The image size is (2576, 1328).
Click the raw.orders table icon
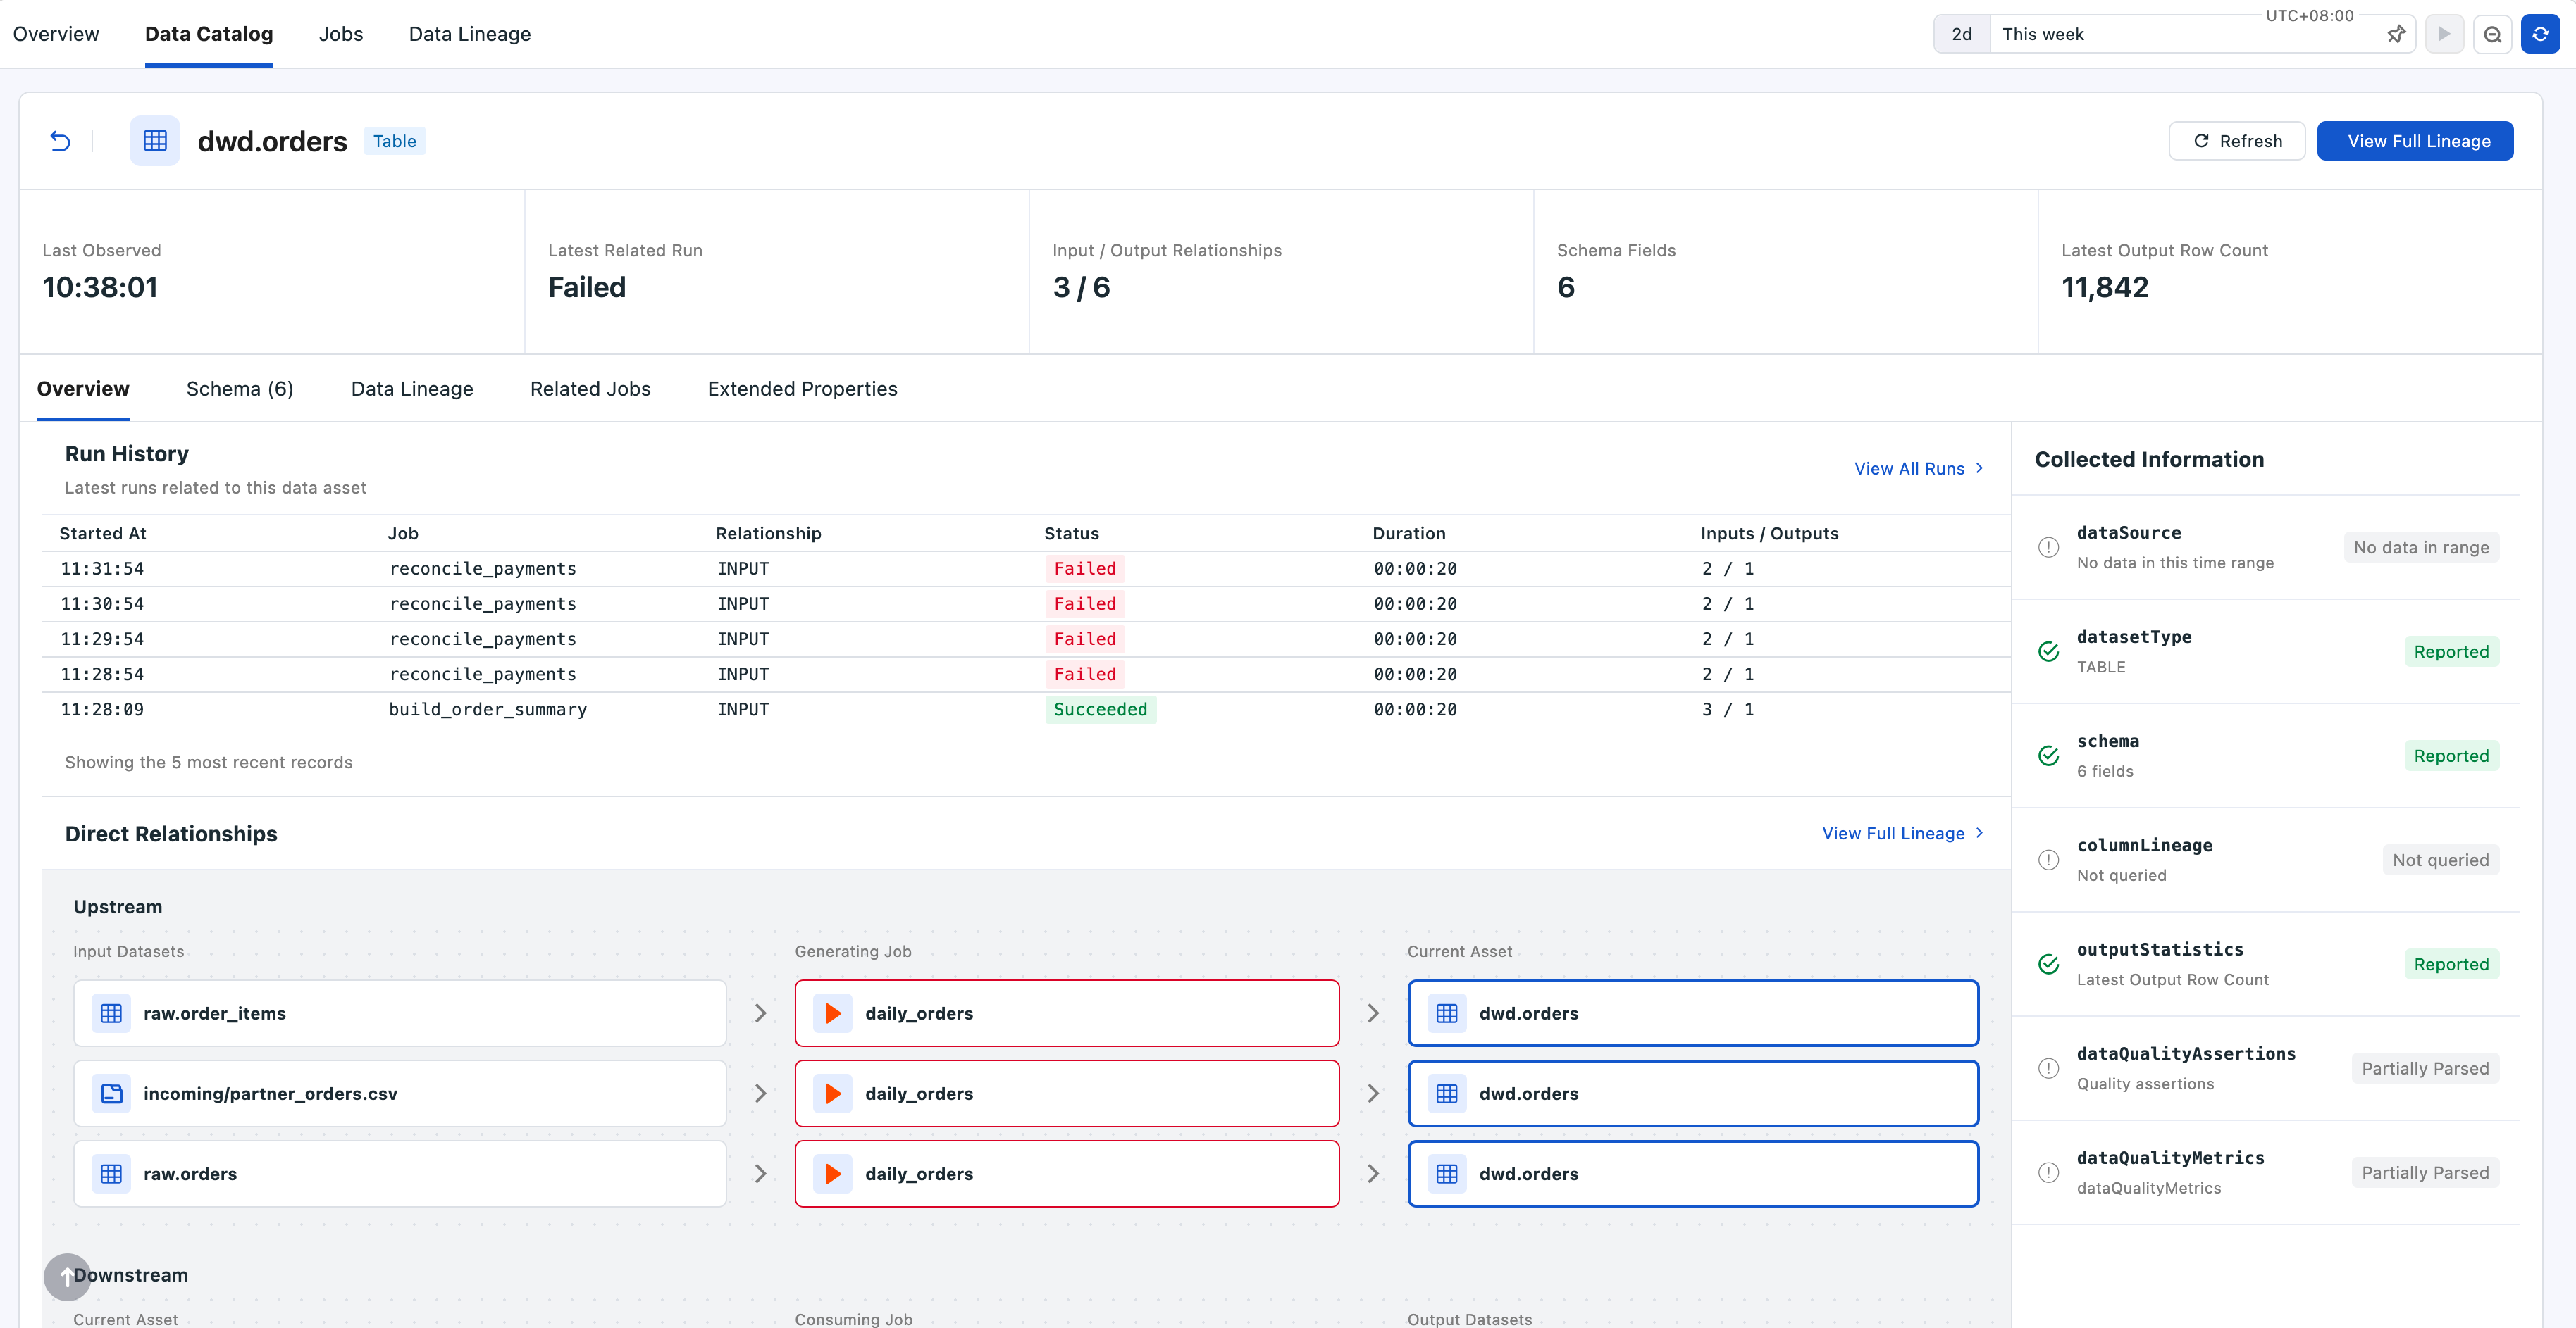(x=111, y=1173)
